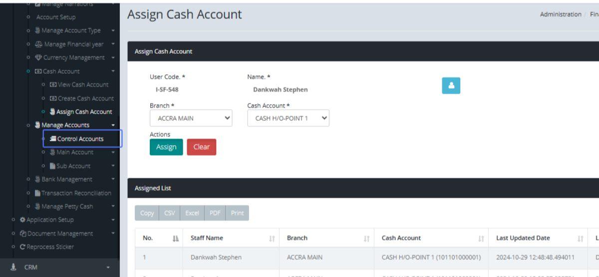Image resolution: width=599 pixels, height=277 pixels.
Task: Click the Application Setup gear icon
Action: (22, 220)
